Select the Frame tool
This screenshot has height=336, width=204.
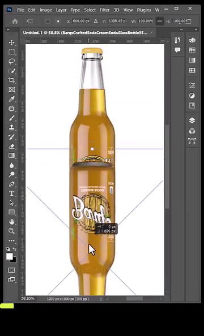[11, 89]
